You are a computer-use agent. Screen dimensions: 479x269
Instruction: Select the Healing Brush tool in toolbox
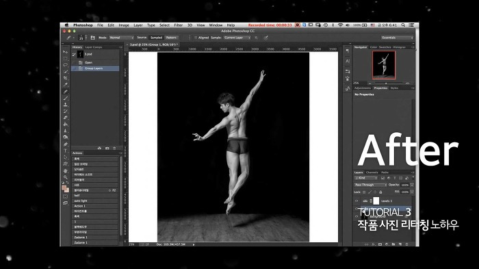pos(66,92)
